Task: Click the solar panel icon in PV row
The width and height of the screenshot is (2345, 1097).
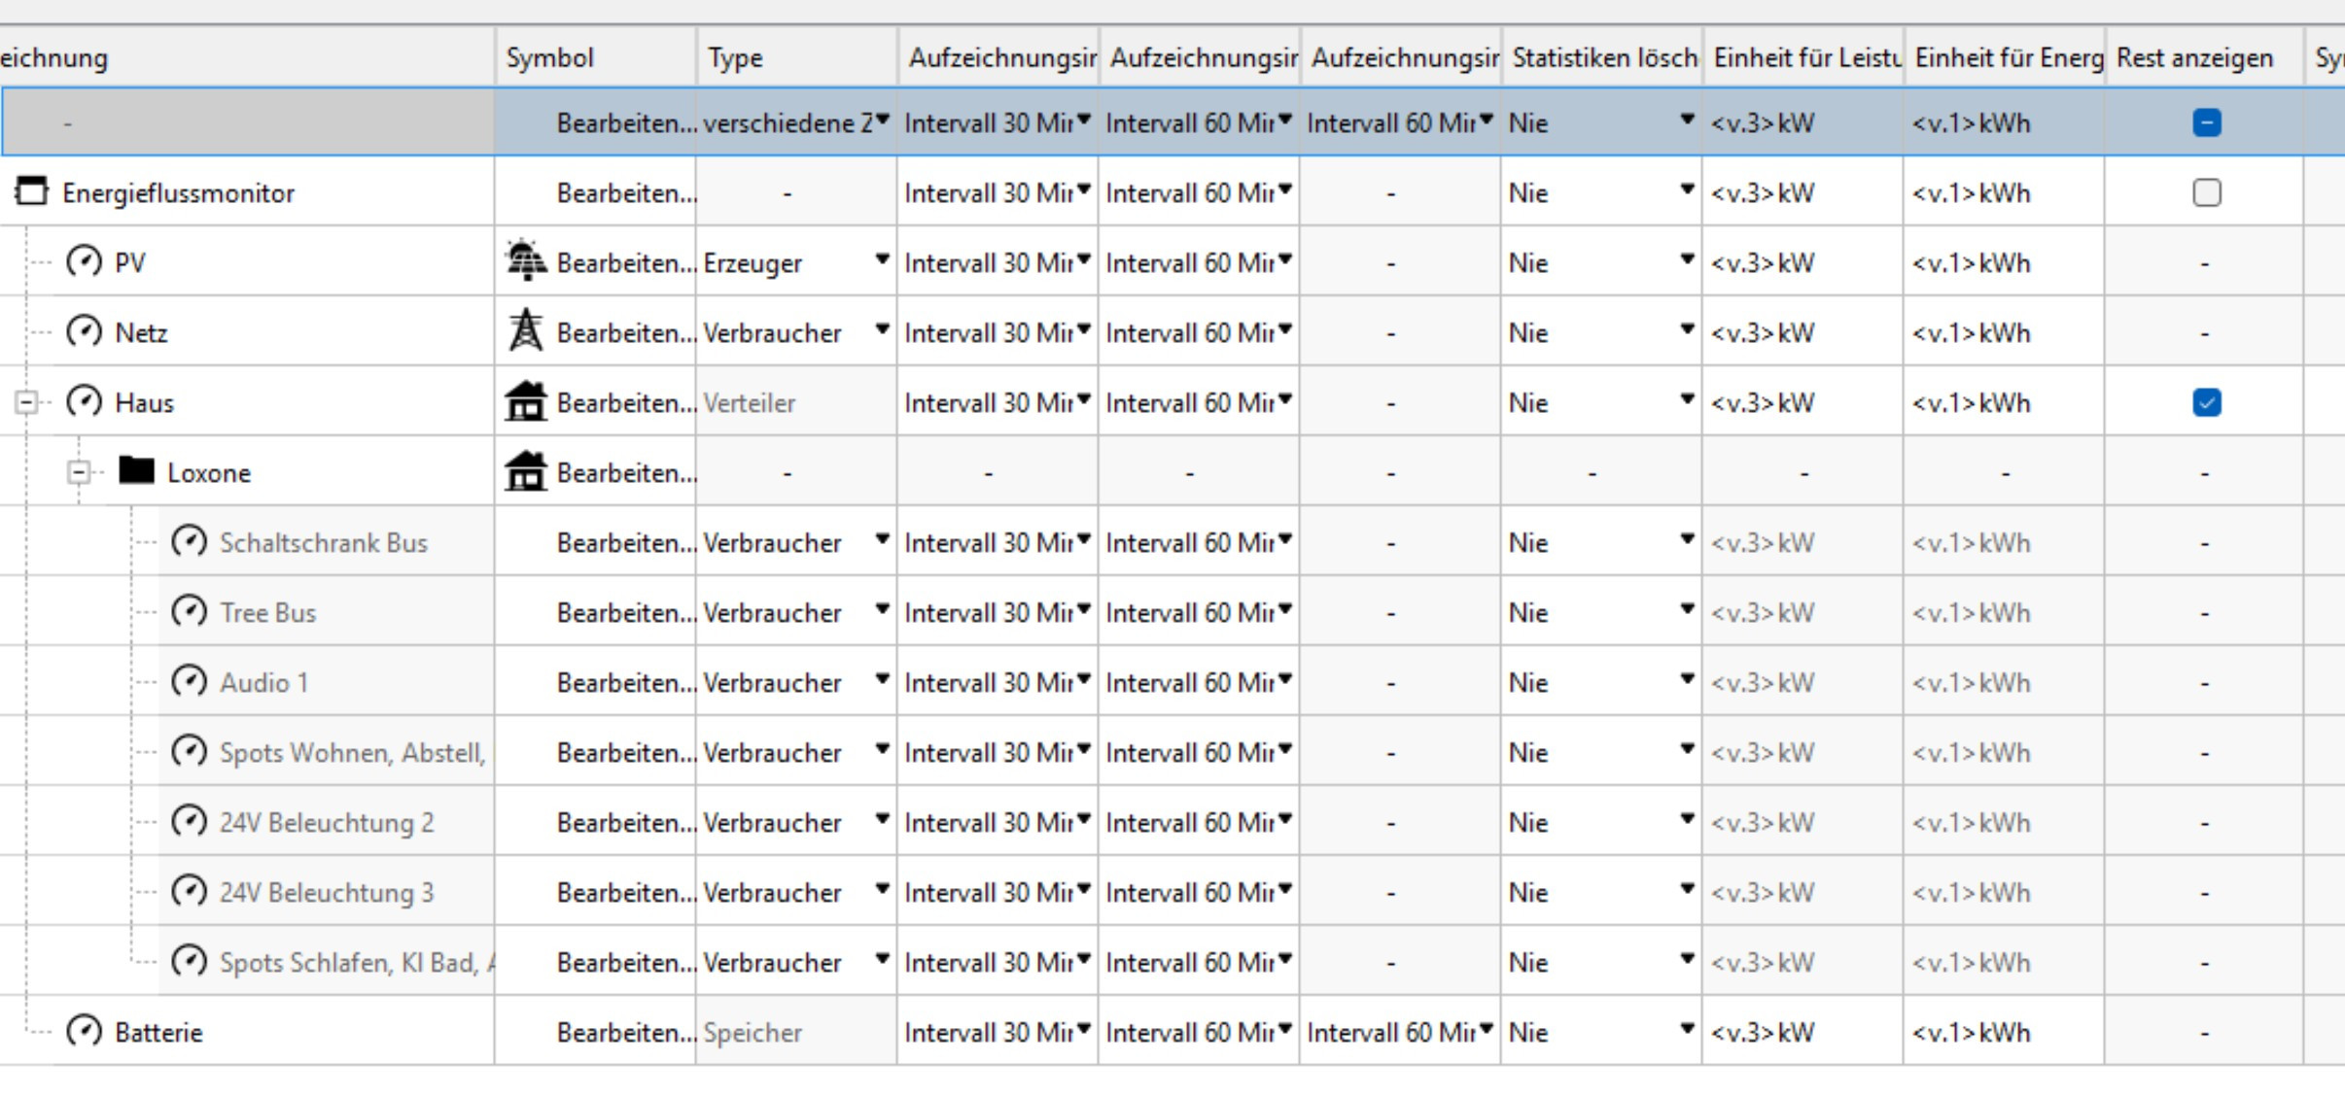Action: pos(526,261)
